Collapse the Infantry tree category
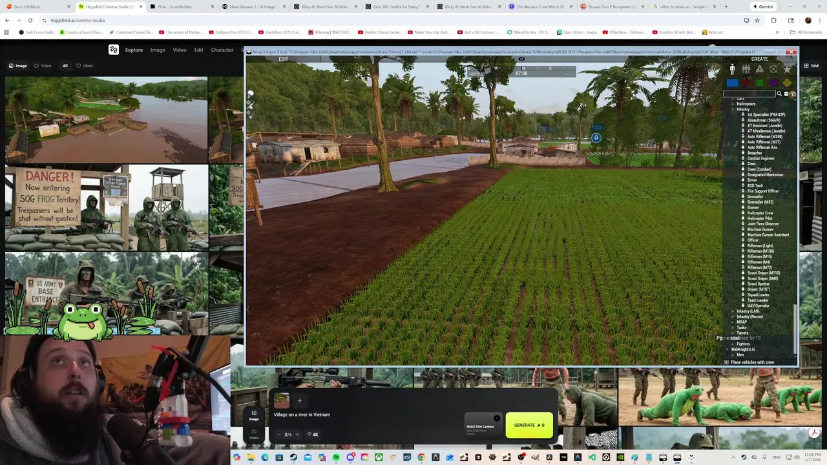 pyautogui.click(x=733, y=109)
